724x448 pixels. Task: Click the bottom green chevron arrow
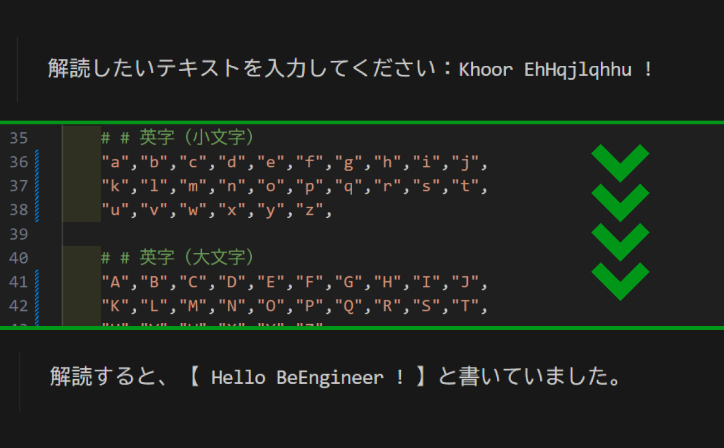(621, 281)
